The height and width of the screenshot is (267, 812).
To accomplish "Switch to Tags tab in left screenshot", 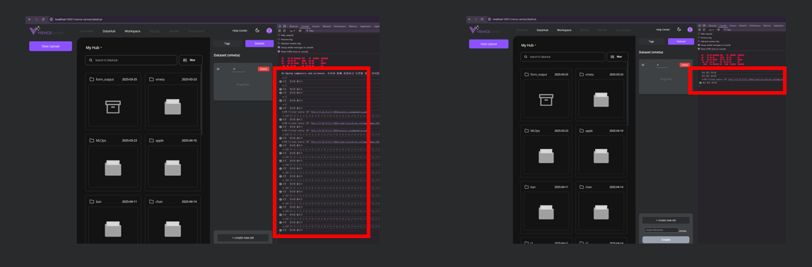I will click(x=227, y=44).
